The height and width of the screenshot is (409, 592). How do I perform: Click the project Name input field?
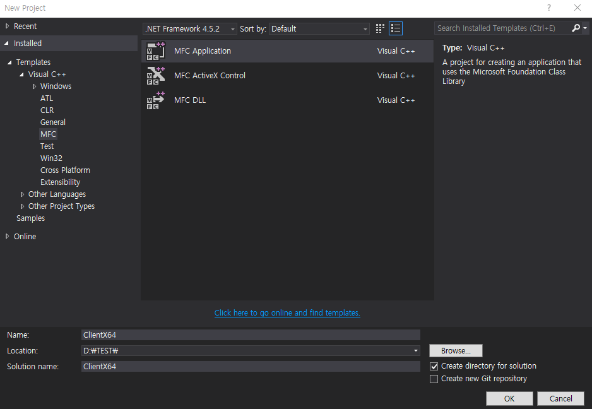[x=251, y=335]
